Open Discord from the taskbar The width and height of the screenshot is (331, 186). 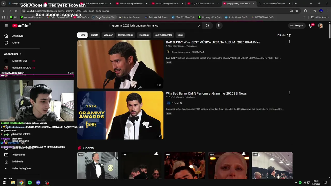[x=38, y=183]
